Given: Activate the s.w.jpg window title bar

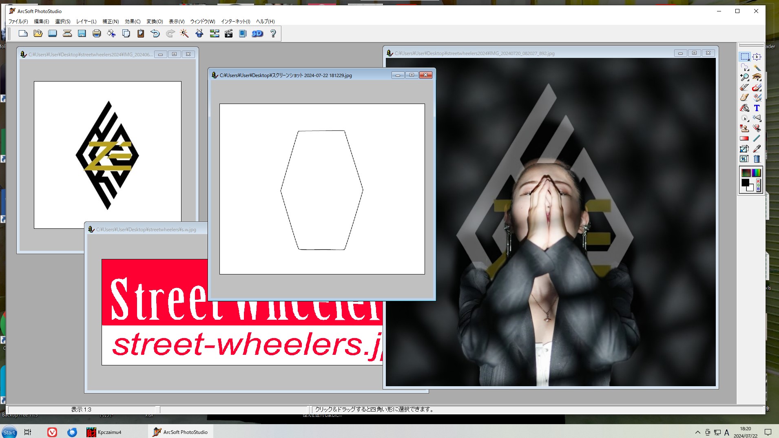Looking at the screenshot, I should pyautogui.click(x=146, y=230).
